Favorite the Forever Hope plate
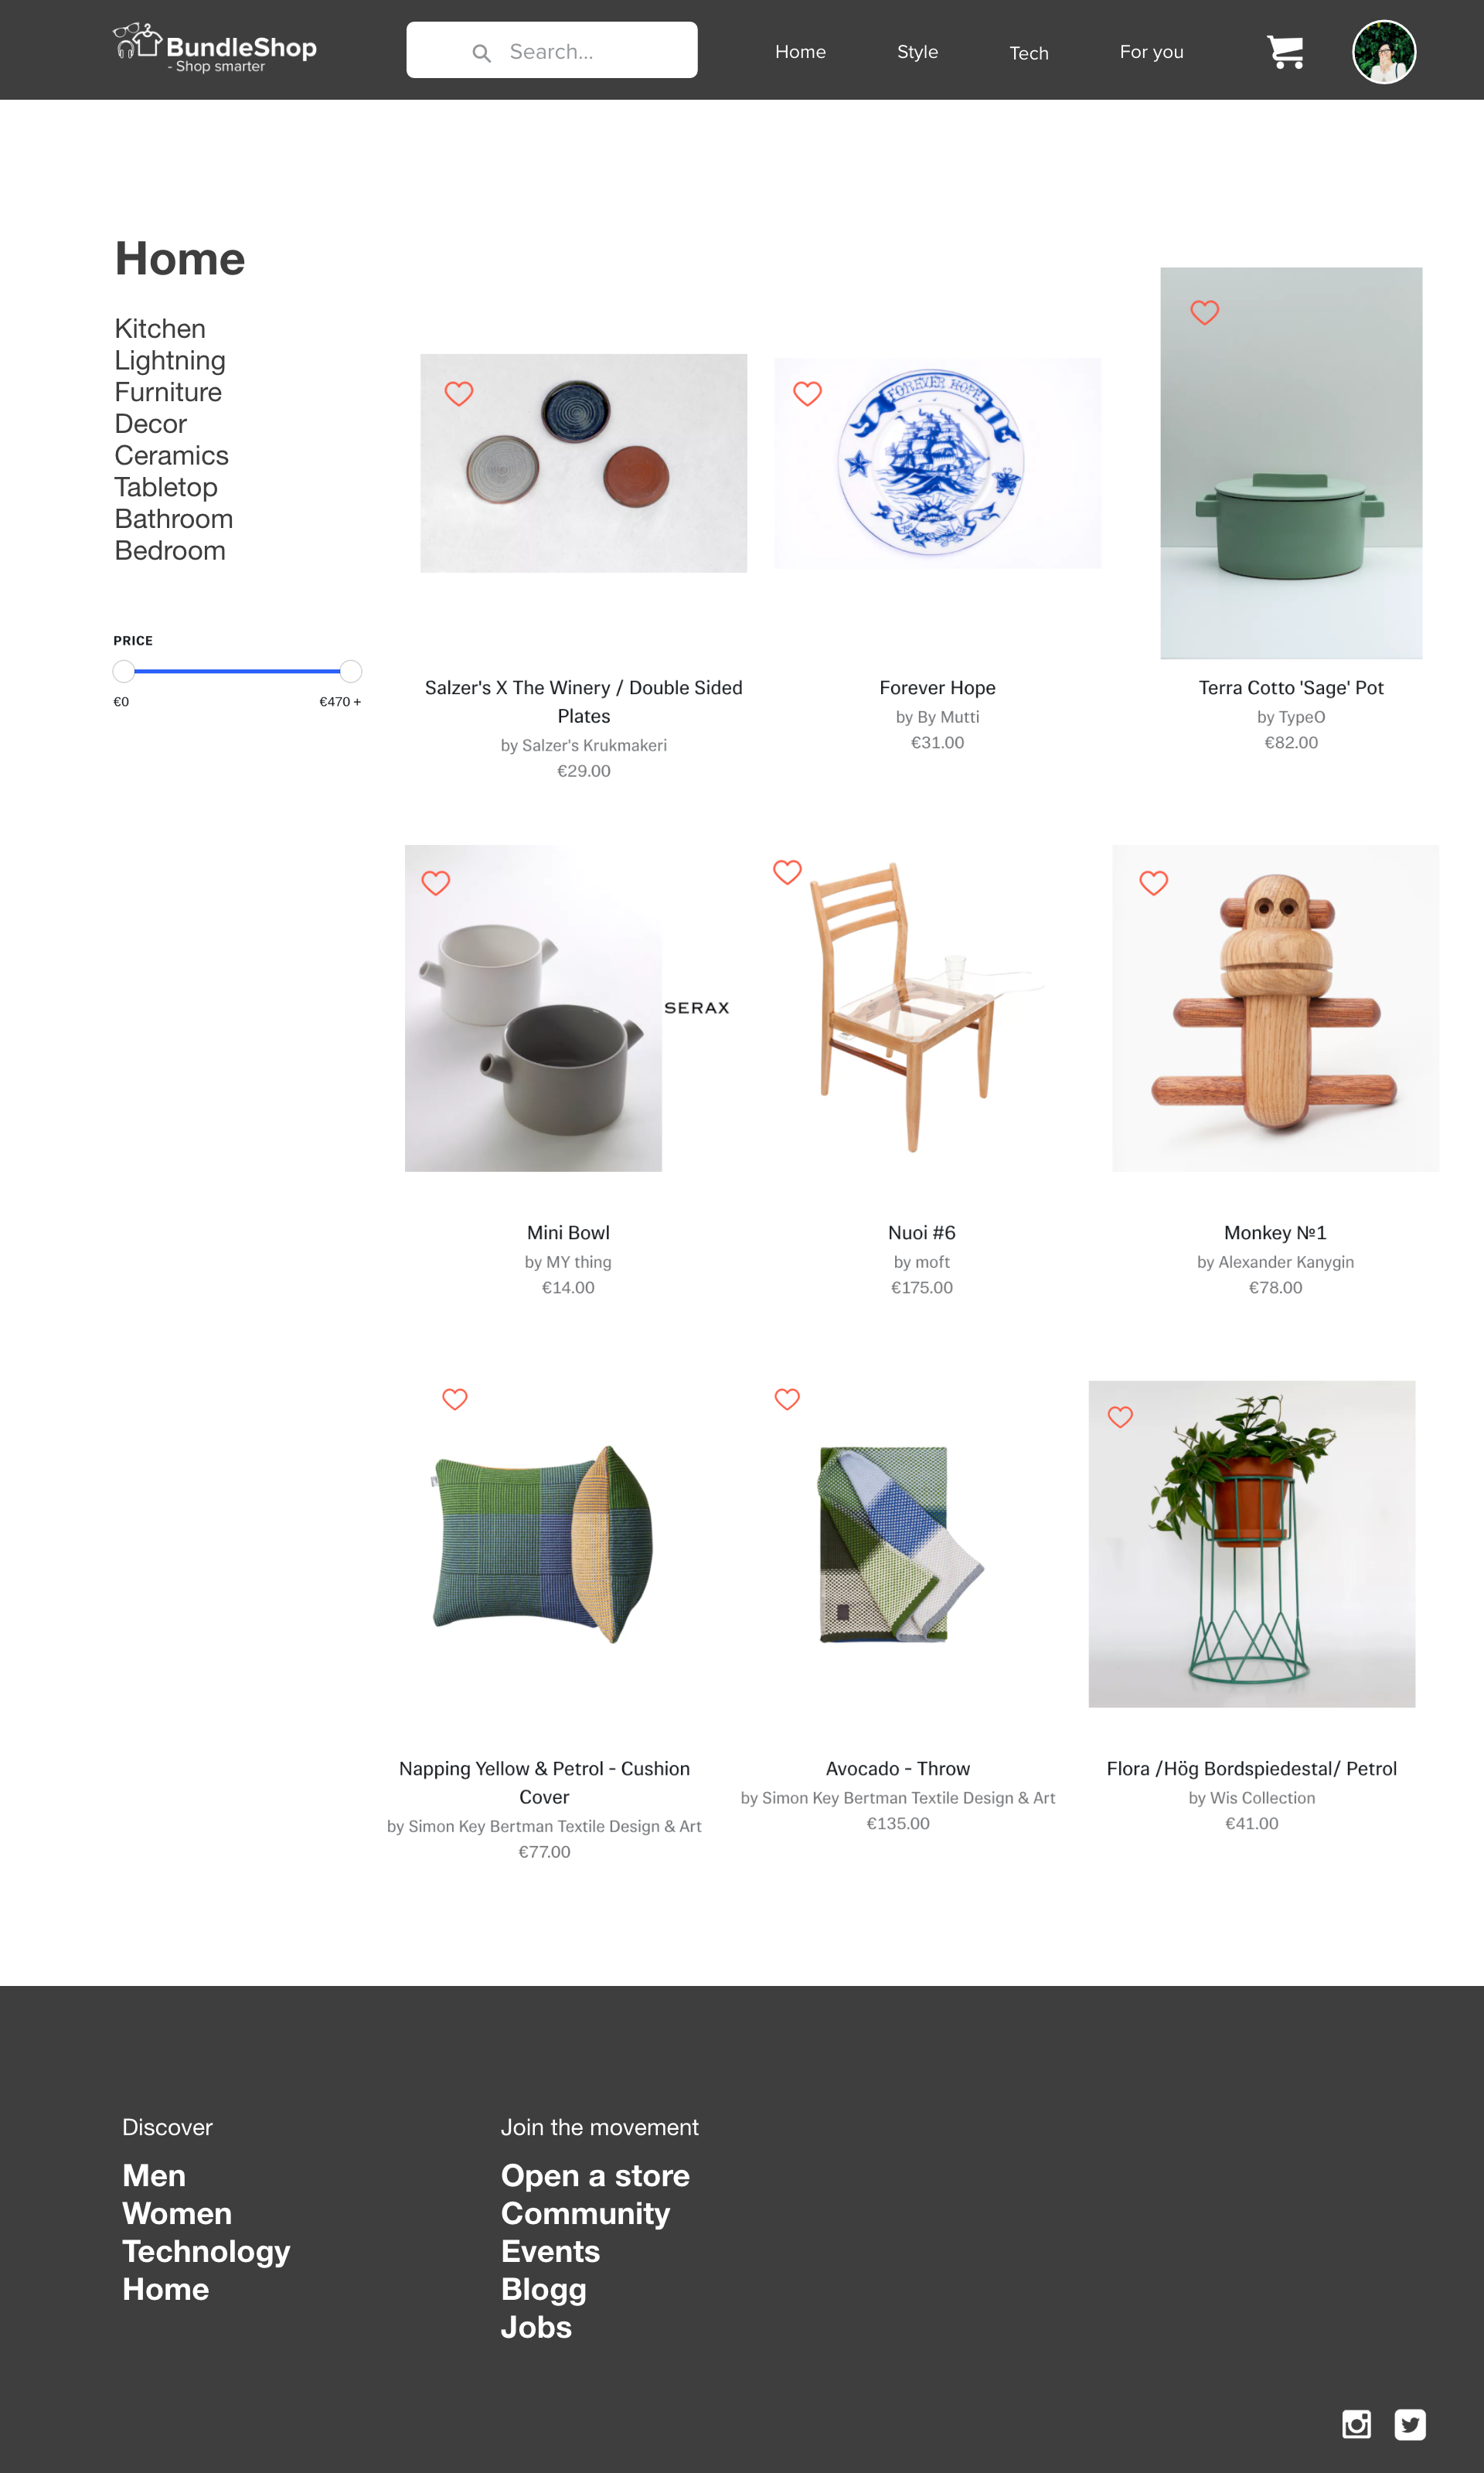 tap(807, 393)
